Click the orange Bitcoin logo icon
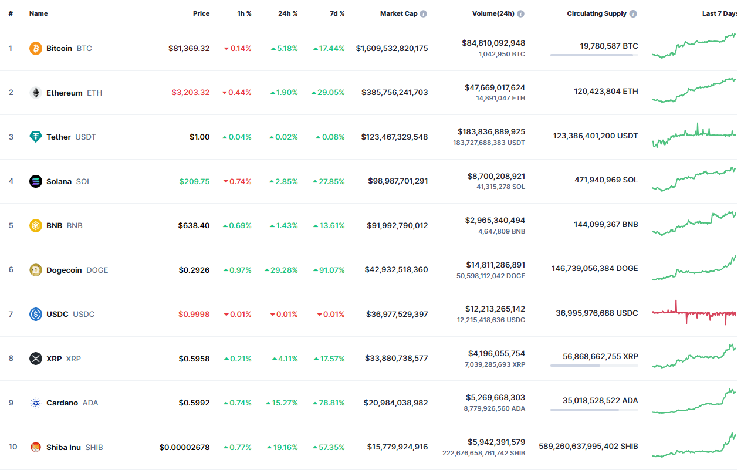 [x=36, y=48]
